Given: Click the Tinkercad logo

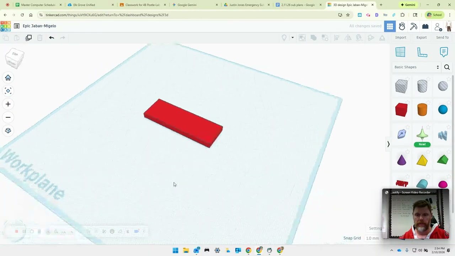Looking at the screenshot, I should pyautogui.click(x=5, y=26).
